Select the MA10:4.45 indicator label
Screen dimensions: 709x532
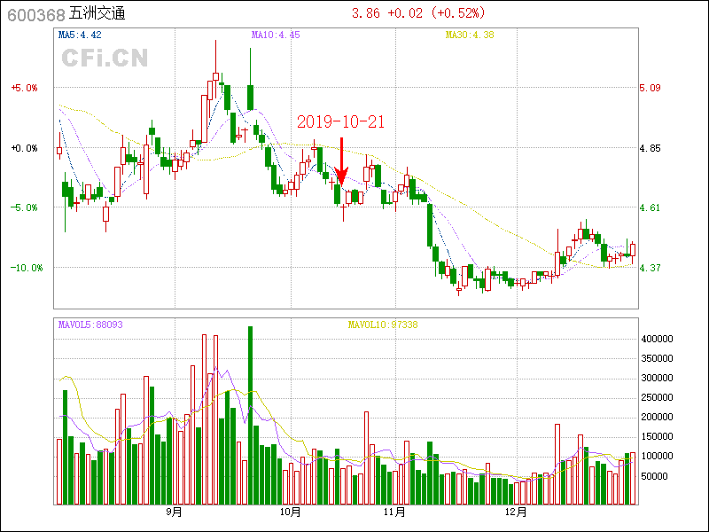point(276,35)
